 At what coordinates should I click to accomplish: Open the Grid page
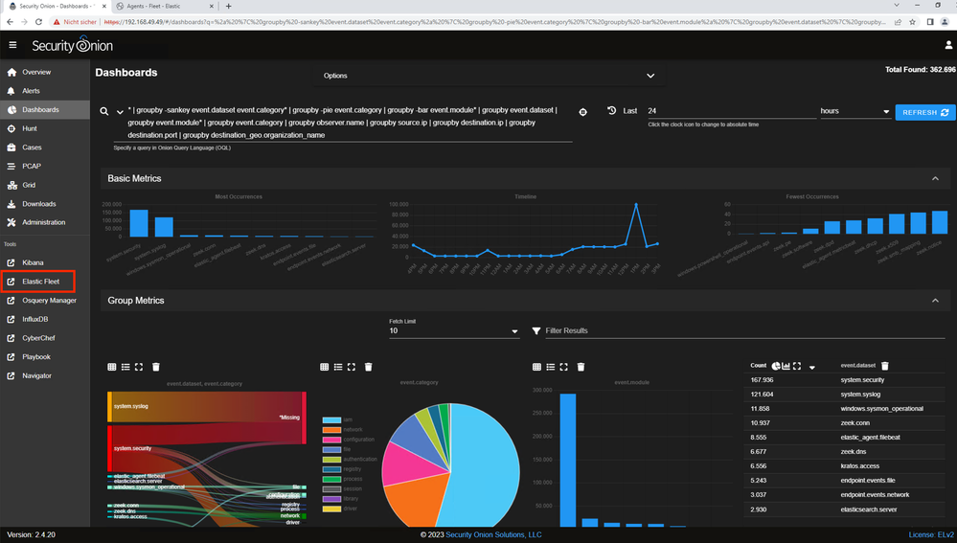[x=45, y=185]
